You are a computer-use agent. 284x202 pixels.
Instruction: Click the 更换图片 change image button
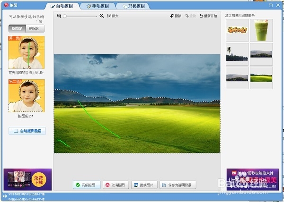pyautogui.click(x=144, y=185)
